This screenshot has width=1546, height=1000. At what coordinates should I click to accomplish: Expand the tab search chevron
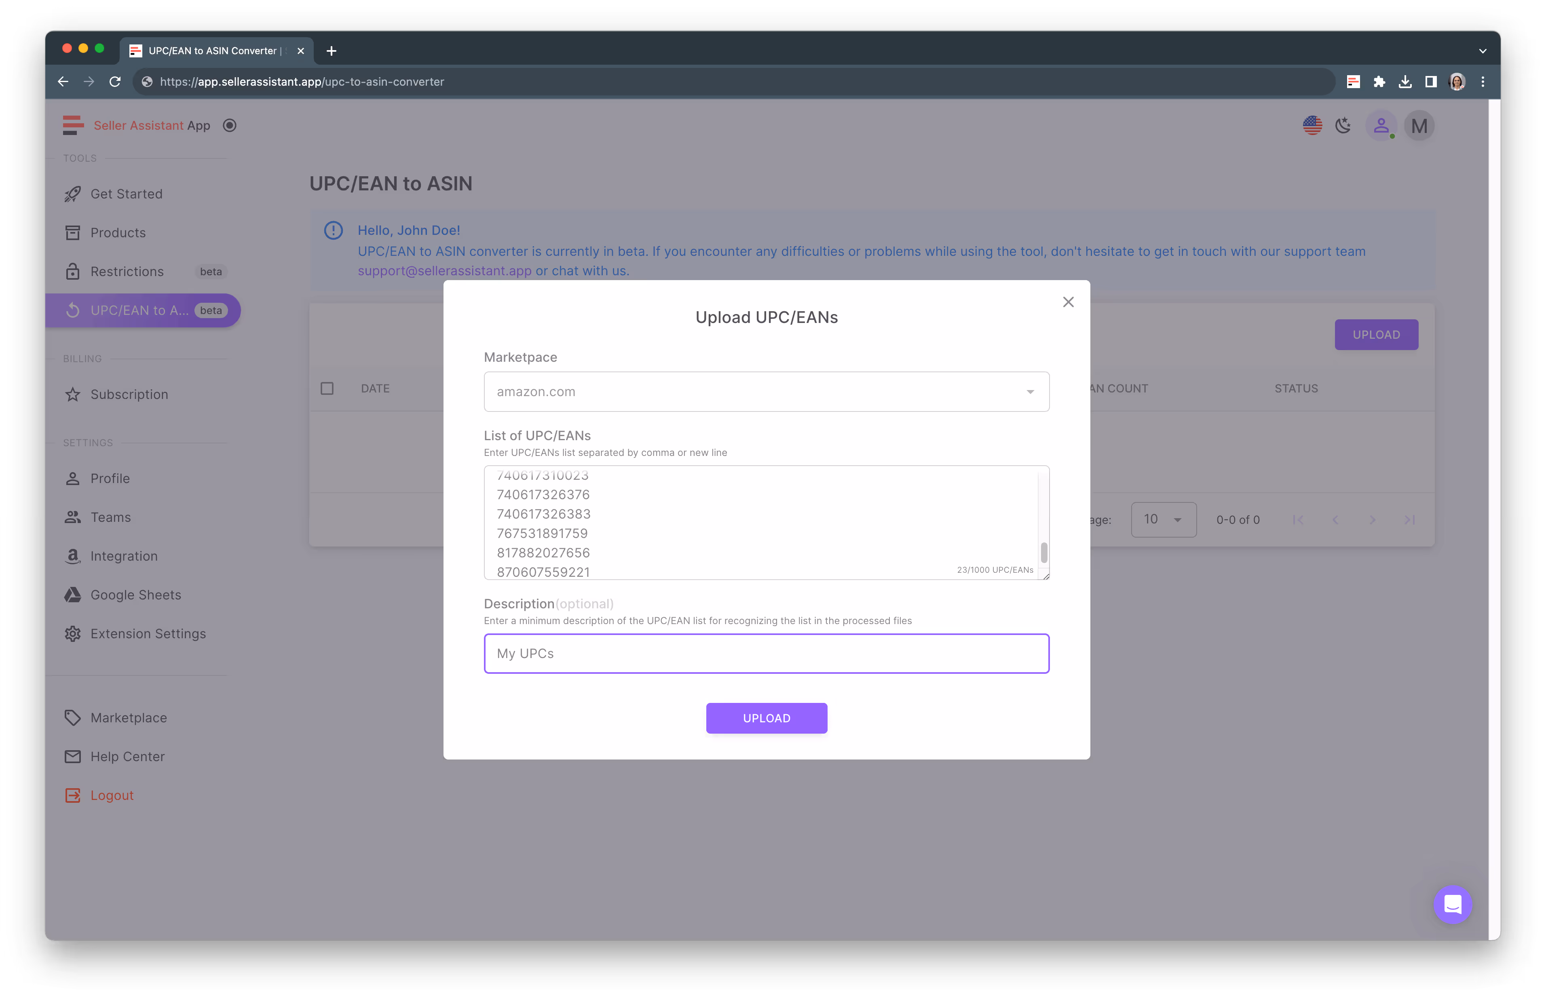click(x=1483, y=51)
